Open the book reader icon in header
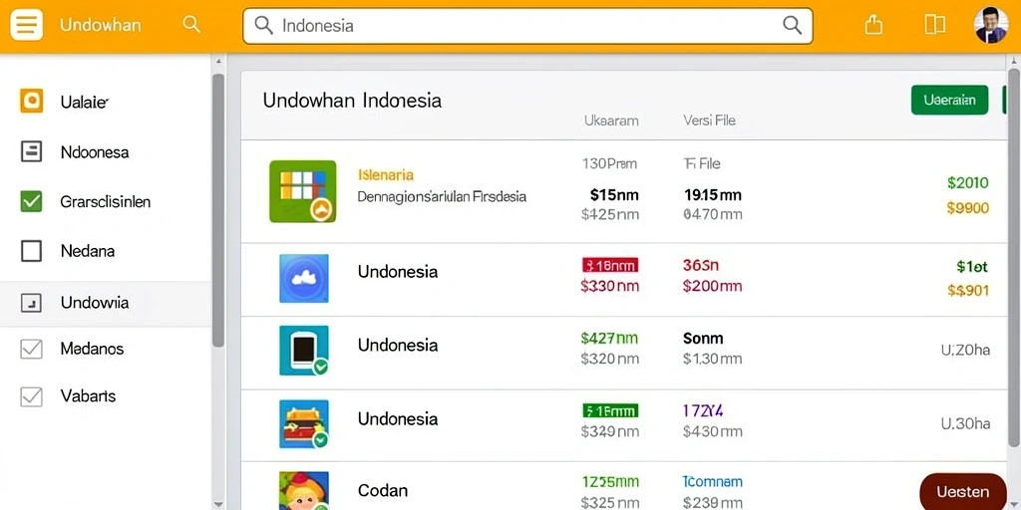Viewport: 1021px width, 510px height. click(x=934, y=25)
